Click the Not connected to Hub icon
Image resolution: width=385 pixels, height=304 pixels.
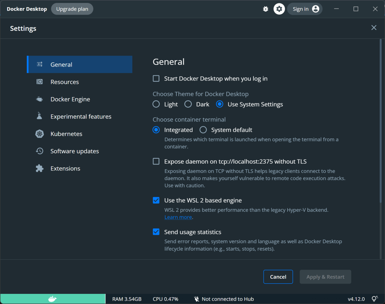click(x=196, y=299)
